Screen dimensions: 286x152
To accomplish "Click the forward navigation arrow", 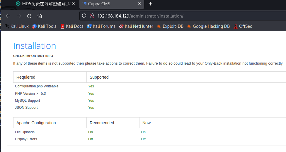I will point(18,16).
